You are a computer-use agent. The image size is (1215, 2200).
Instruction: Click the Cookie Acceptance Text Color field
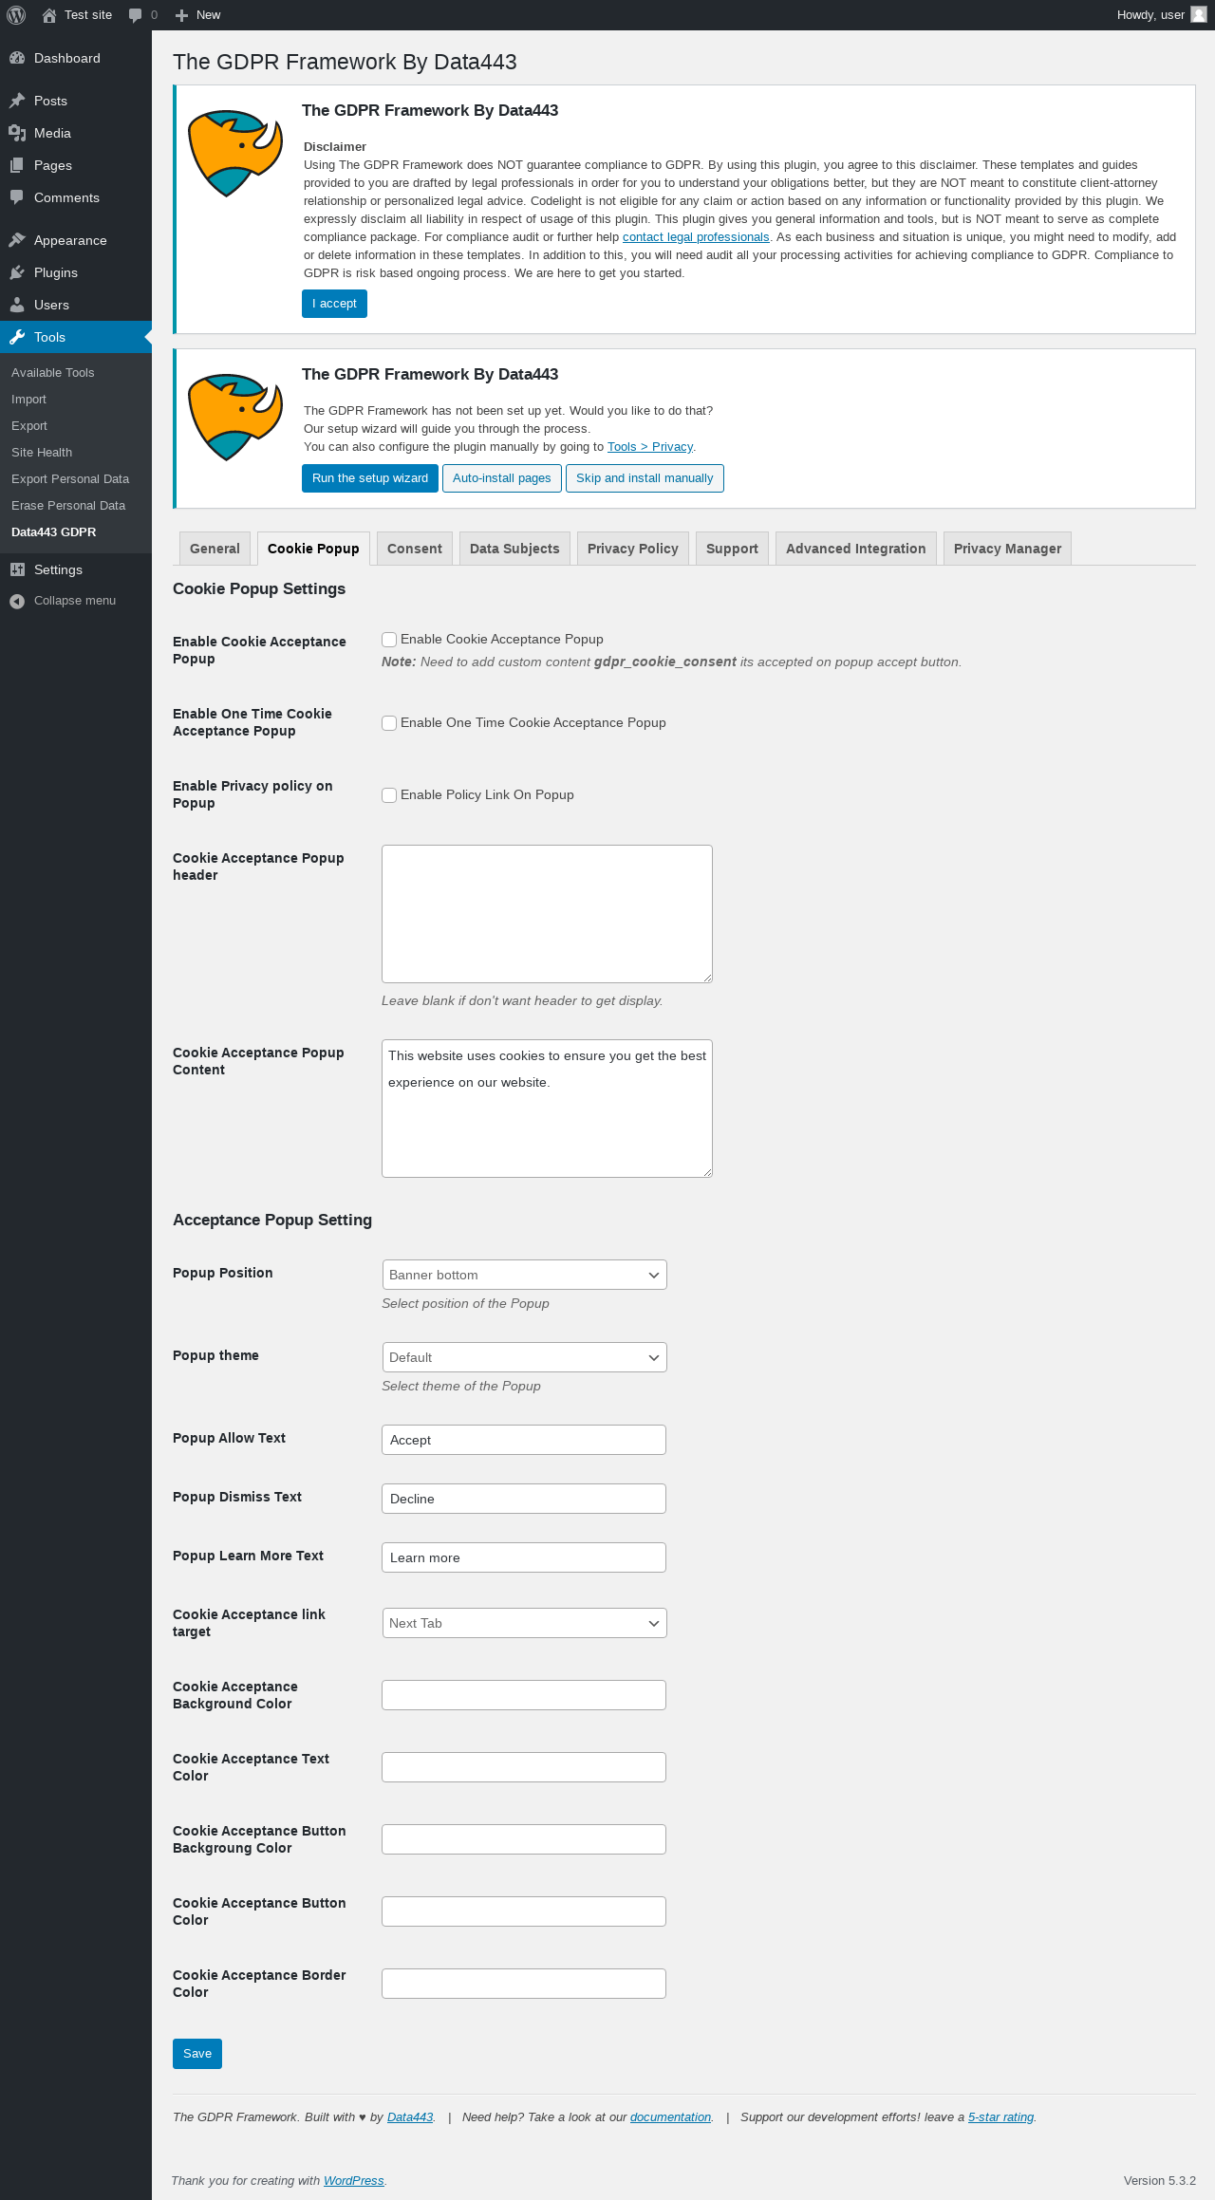524,1767
